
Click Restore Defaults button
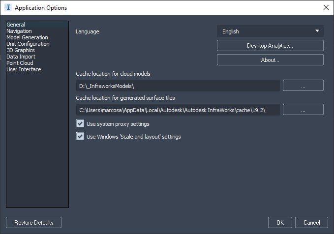click(34, 223)
